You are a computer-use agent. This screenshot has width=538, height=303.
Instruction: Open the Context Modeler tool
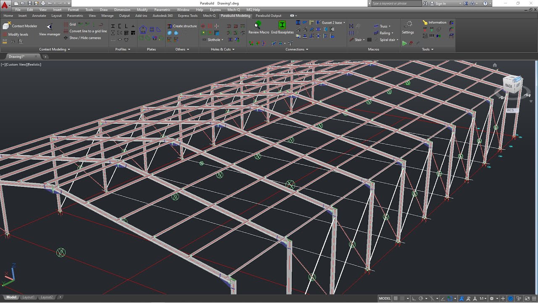pyautogui.click(x=20, y=26)
